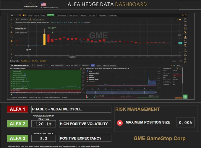Click the GME ticker symbol field
Screen dimensions: 201x148
14,15
